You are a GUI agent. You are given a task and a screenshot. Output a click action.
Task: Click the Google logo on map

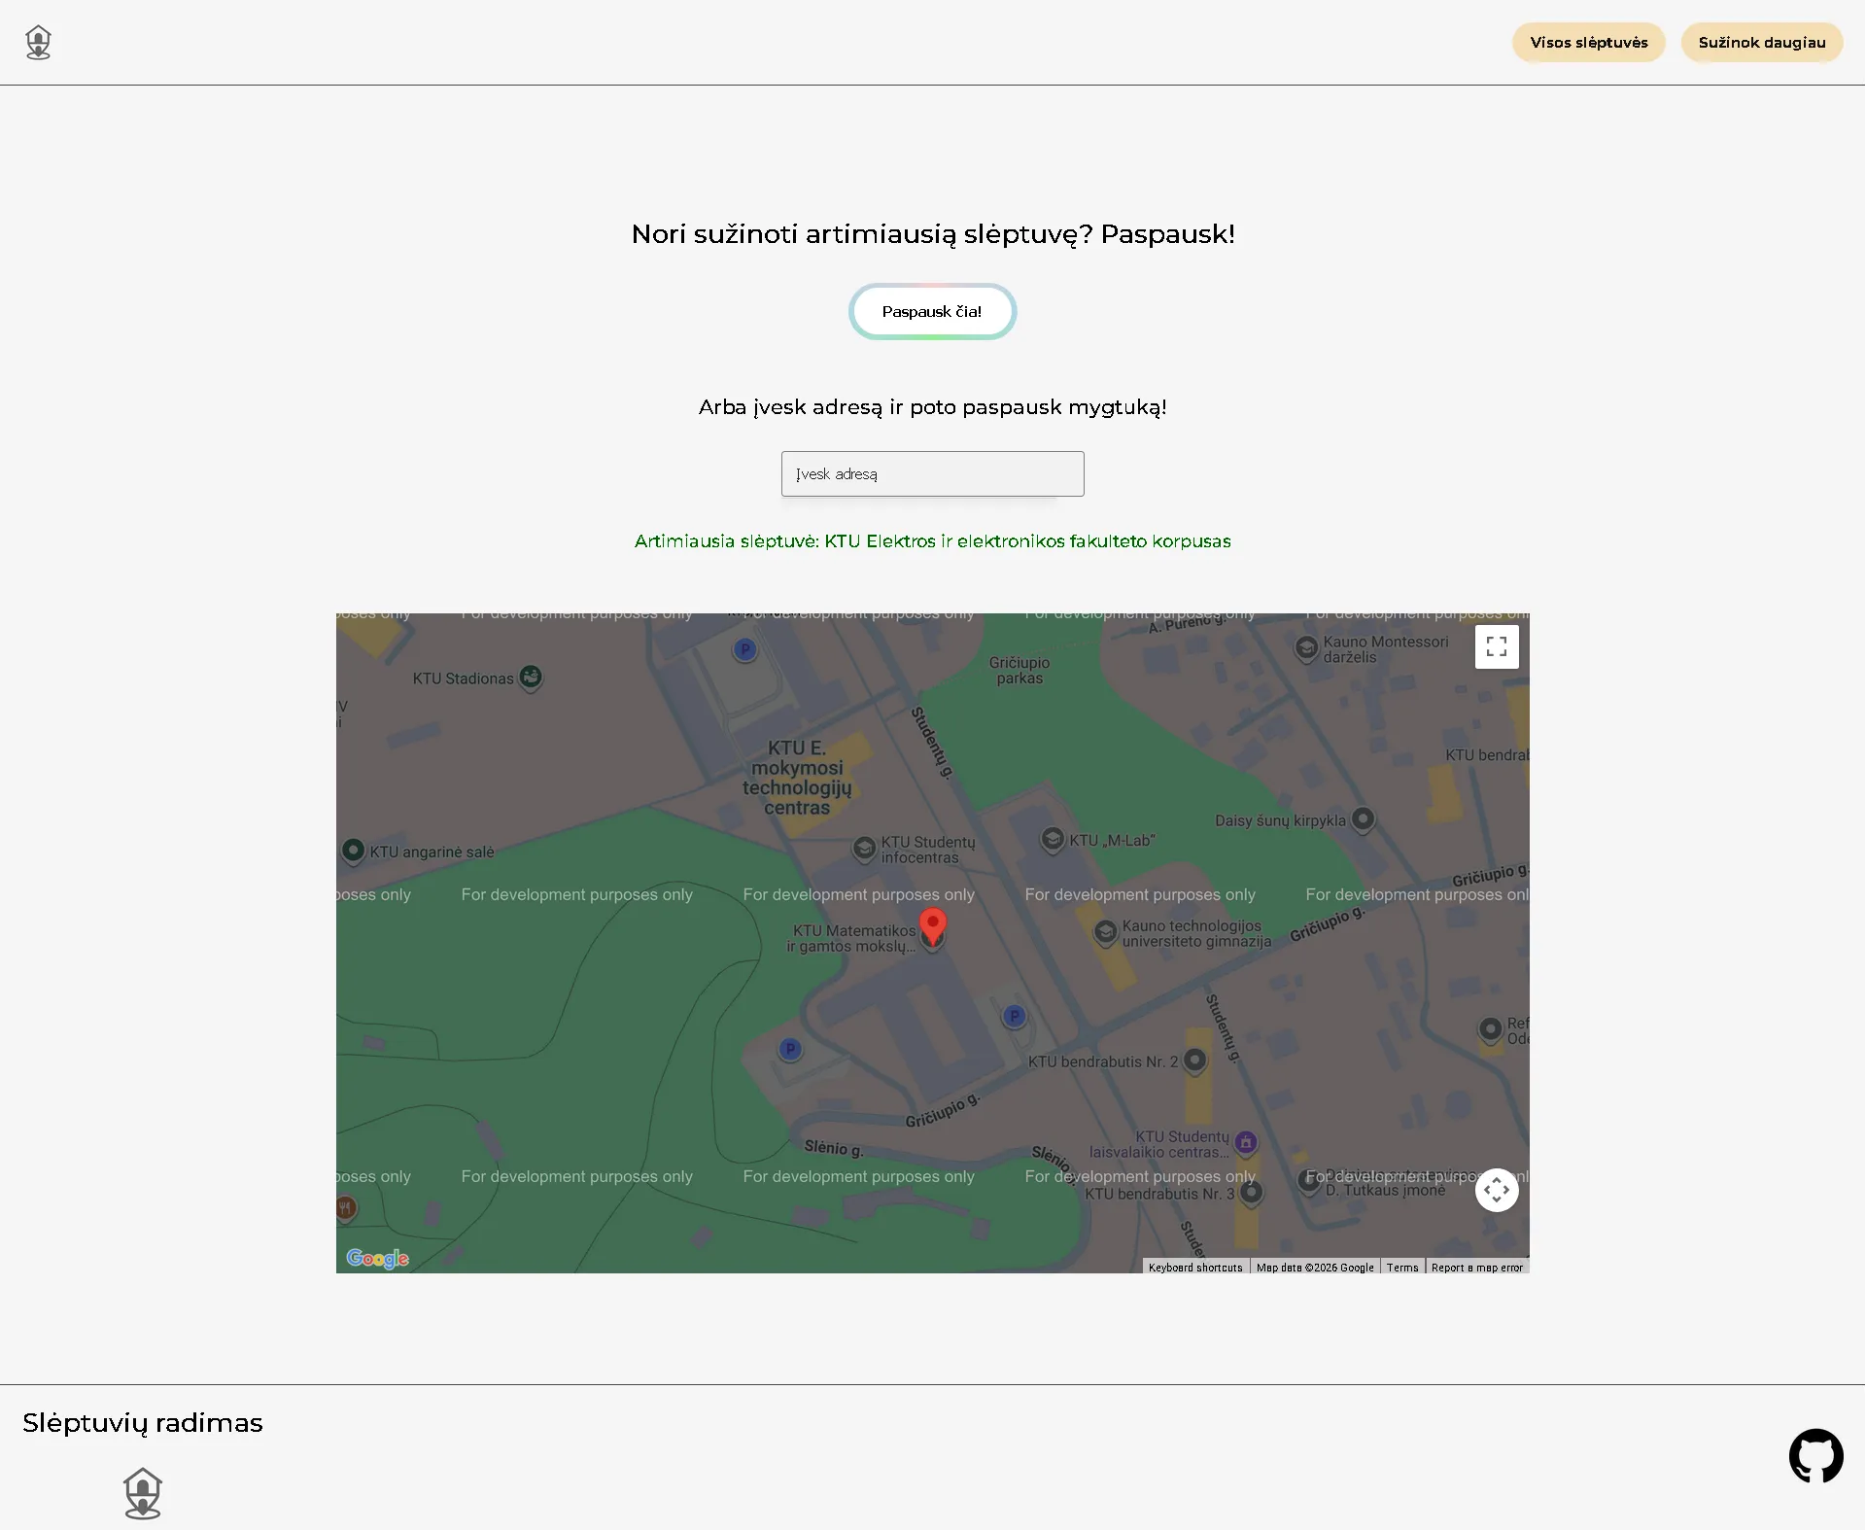[377, 1259]
